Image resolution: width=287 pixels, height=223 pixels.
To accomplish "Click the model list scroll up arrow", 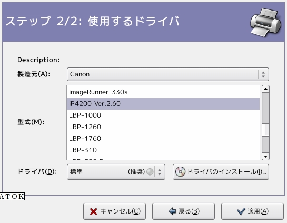I will [x=265, y=89].
